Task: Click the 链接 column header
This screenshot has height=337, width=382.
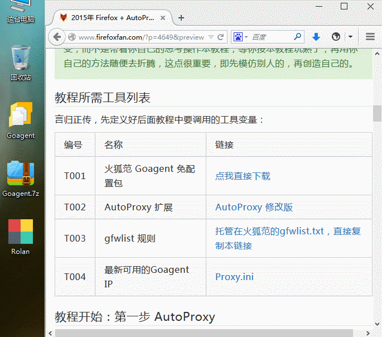Action: tap(289, 145)
